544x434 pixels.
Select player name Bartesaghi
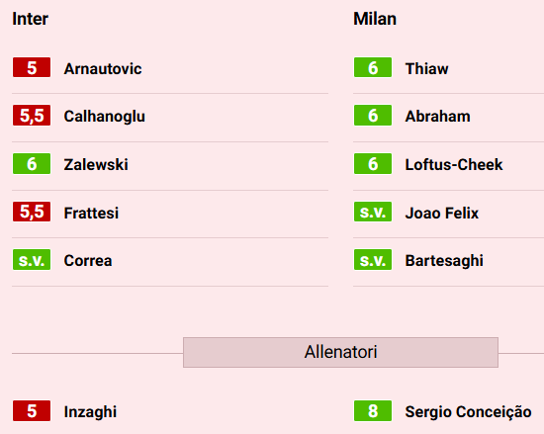[444, 261]
